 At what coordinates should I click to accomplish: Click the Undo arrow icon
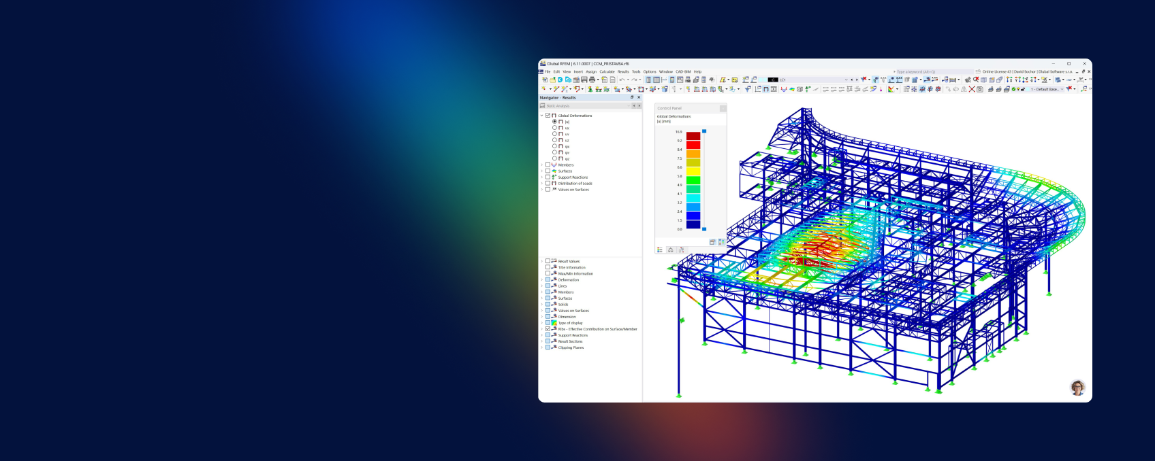(x=622, y=80)
